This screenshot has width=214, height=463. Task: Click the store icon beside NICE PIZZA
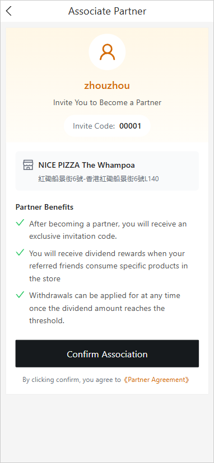coord(28,165)
